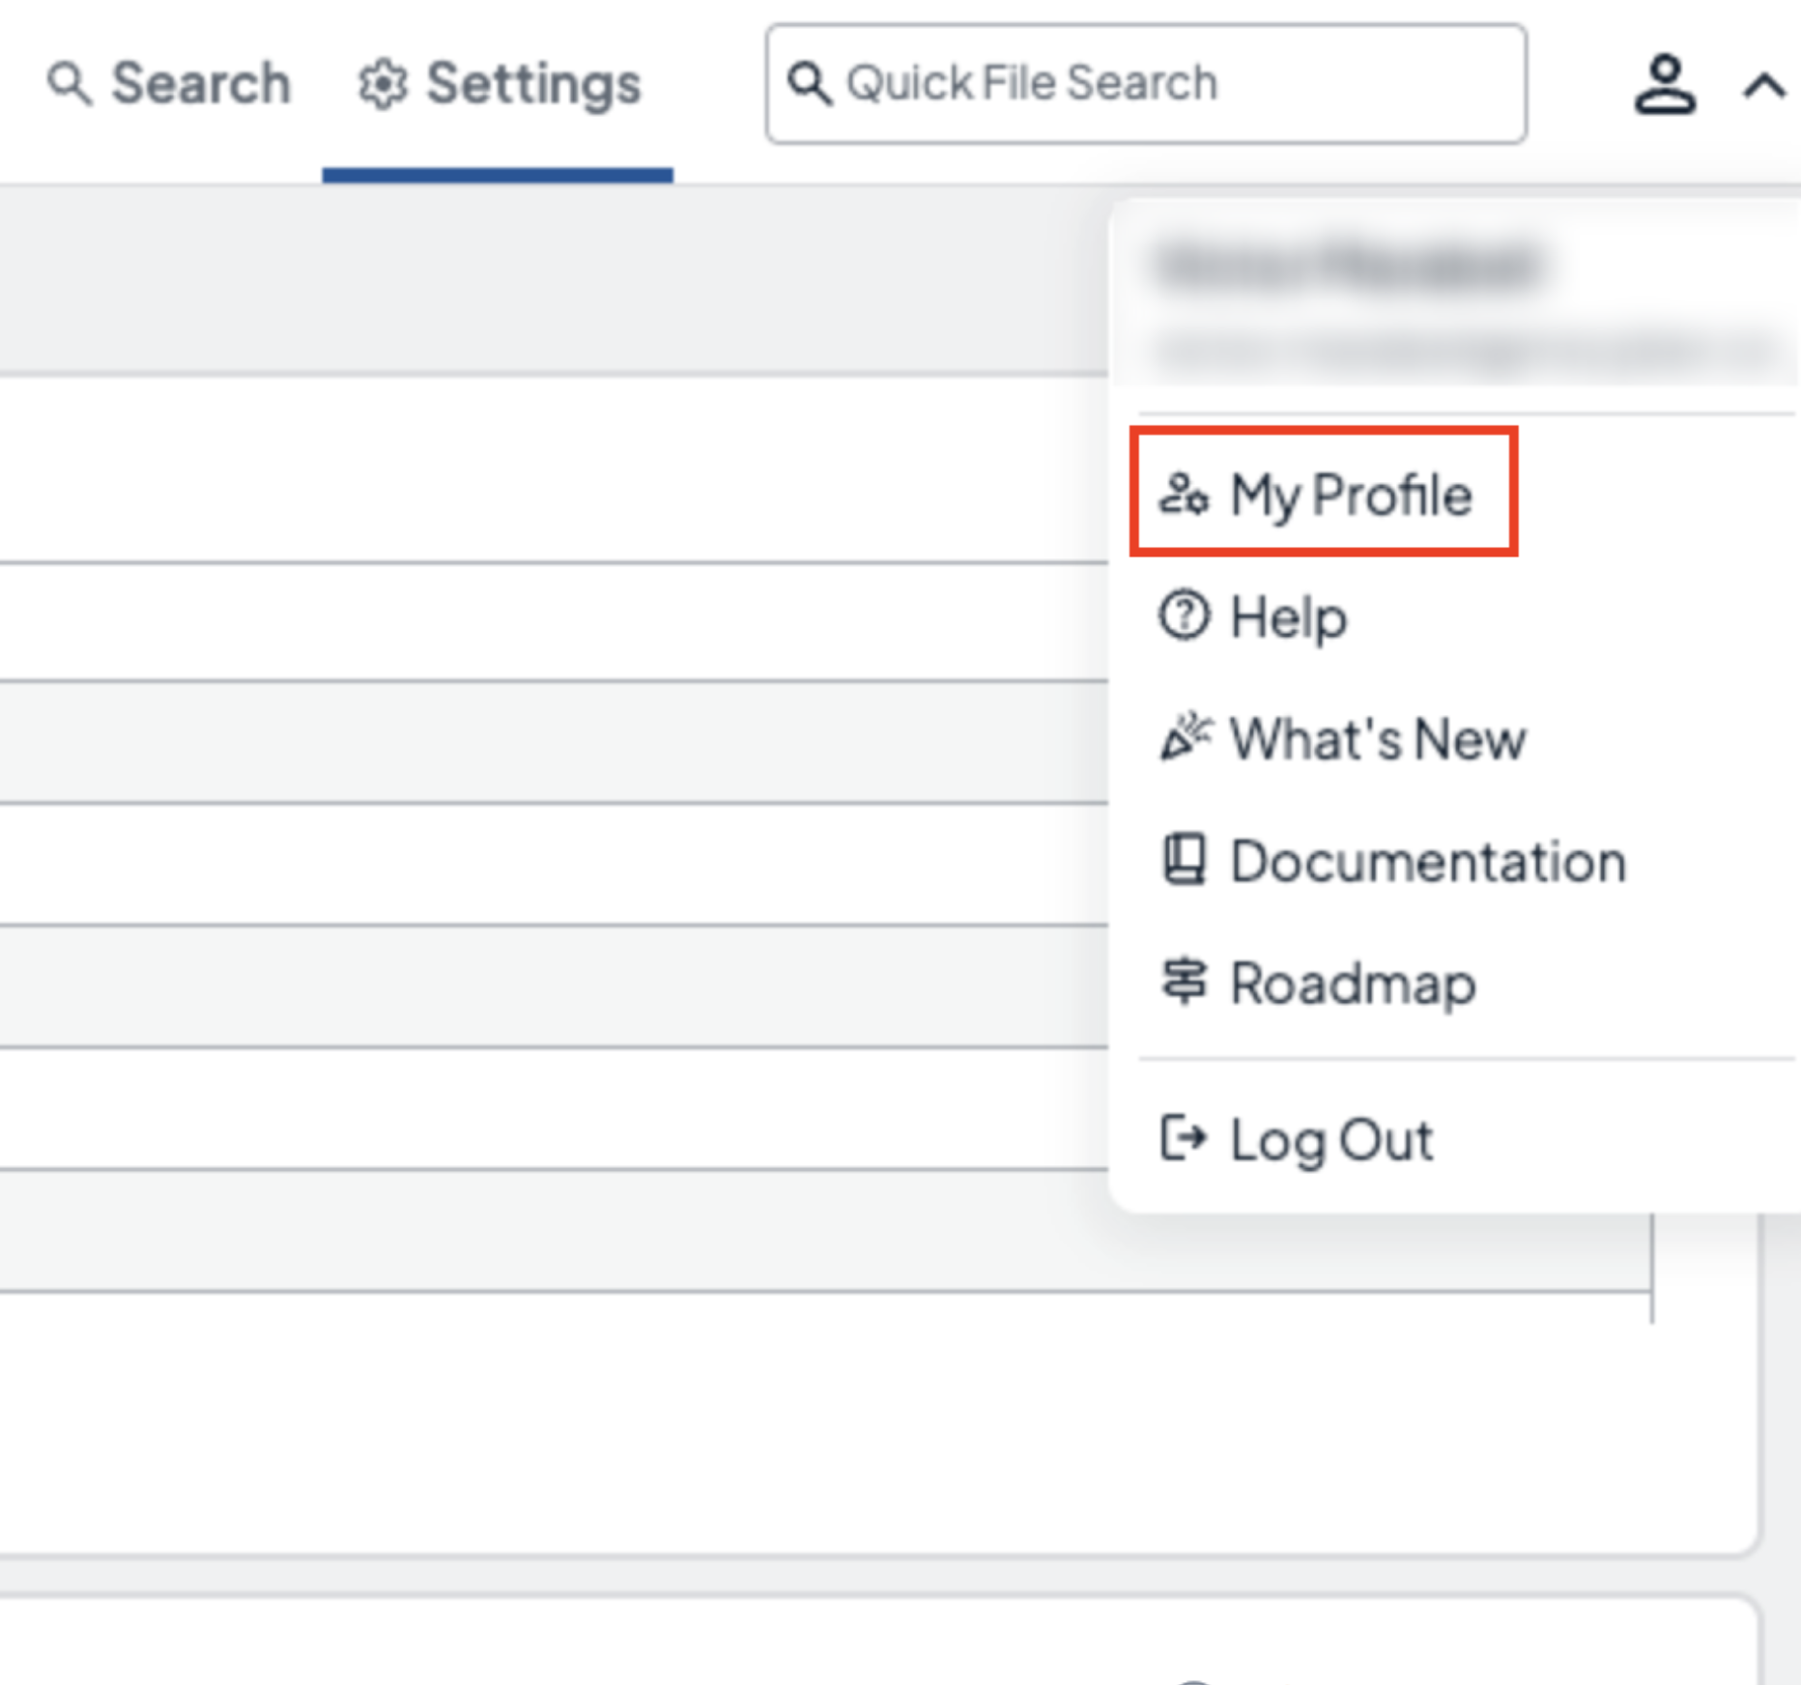
Task: Click the user account avatar icon
Action: click(1664, 85)
